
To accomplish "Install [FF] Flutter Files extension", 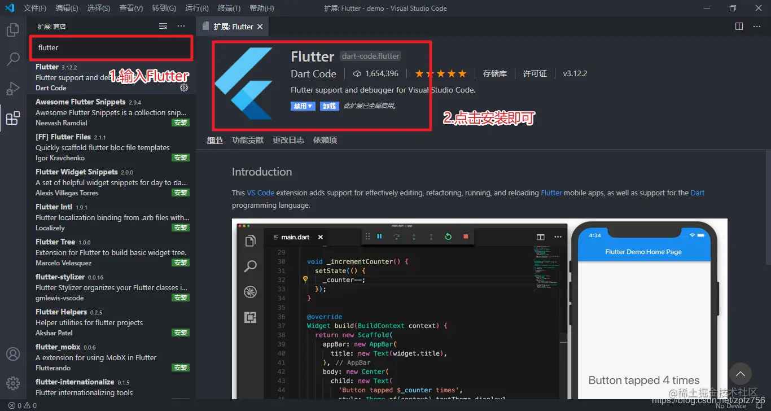I will point(181,158).
